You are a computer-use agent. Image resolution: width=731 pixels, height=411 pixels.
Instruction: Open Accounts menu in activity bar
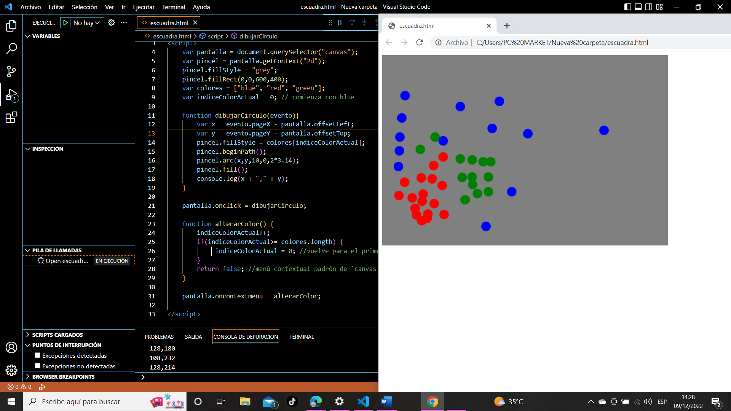(x=11, y=347)
